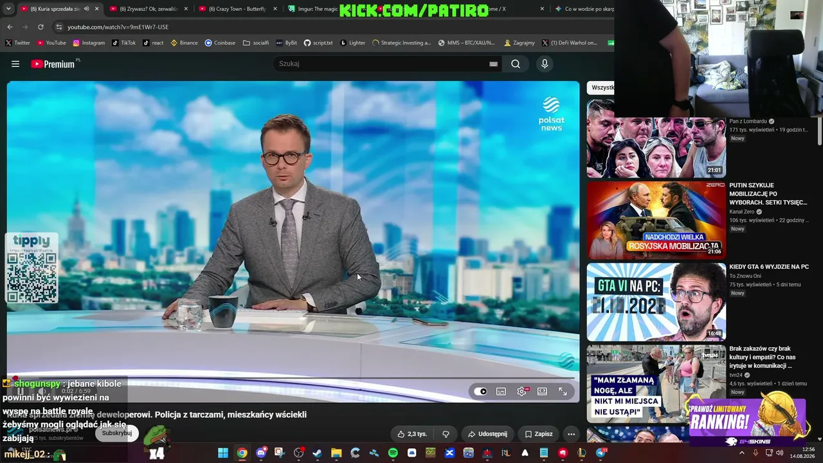Open the YouTube bookmark

[51, 43]
